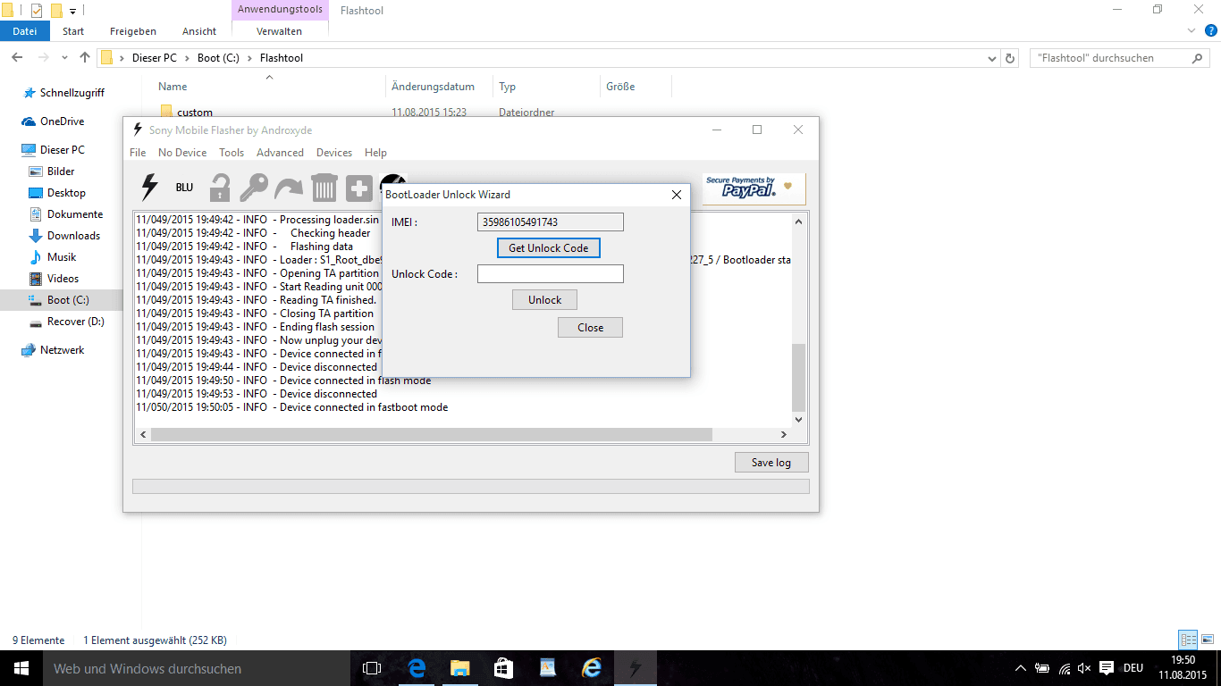The height and width of the screenshot is (686, 1221).
Task: Open Dokumente in the sidebar
Action: (75, 214)
